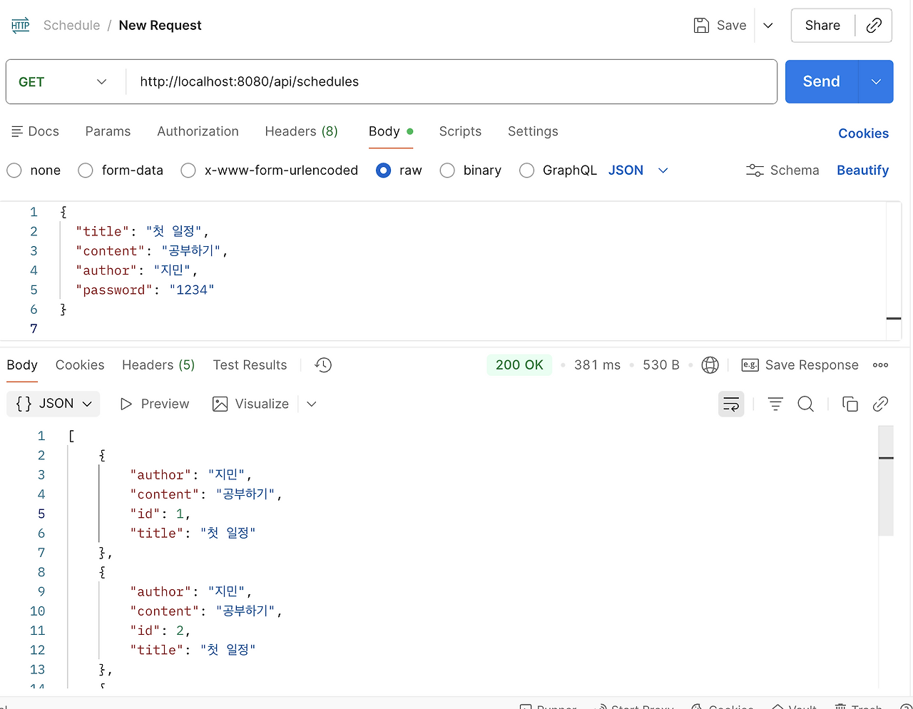Switch to response Cookies tab
This screenshot has width=913, height=709.
coord(80,365)
